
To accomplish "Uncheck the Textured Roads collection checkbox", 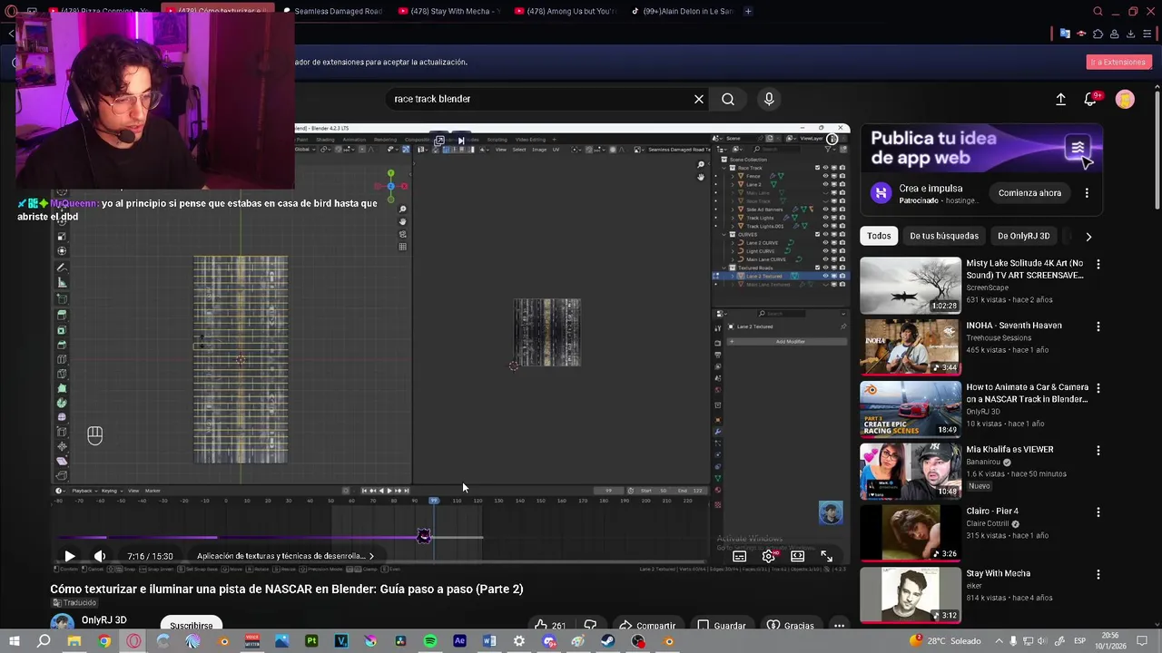I will point(817,268).
